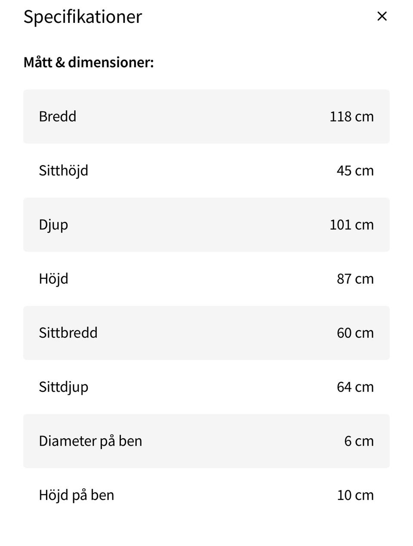Screen dimensions: 413x546
Task: Select the Djup label
Action: (x=53, y=225)
